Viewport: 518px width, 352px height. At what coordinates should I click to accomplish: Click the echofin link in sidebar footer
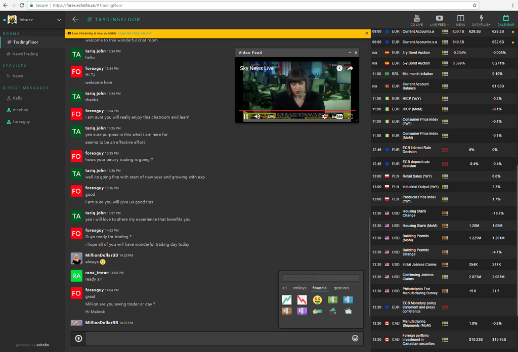click(42, 345)
